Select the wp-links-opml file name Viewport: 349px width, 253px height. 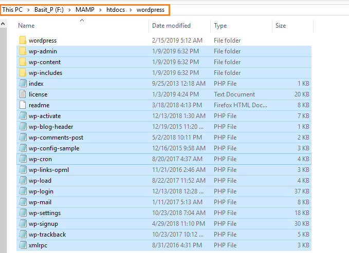pyautogui.click(x=49, y=170)
